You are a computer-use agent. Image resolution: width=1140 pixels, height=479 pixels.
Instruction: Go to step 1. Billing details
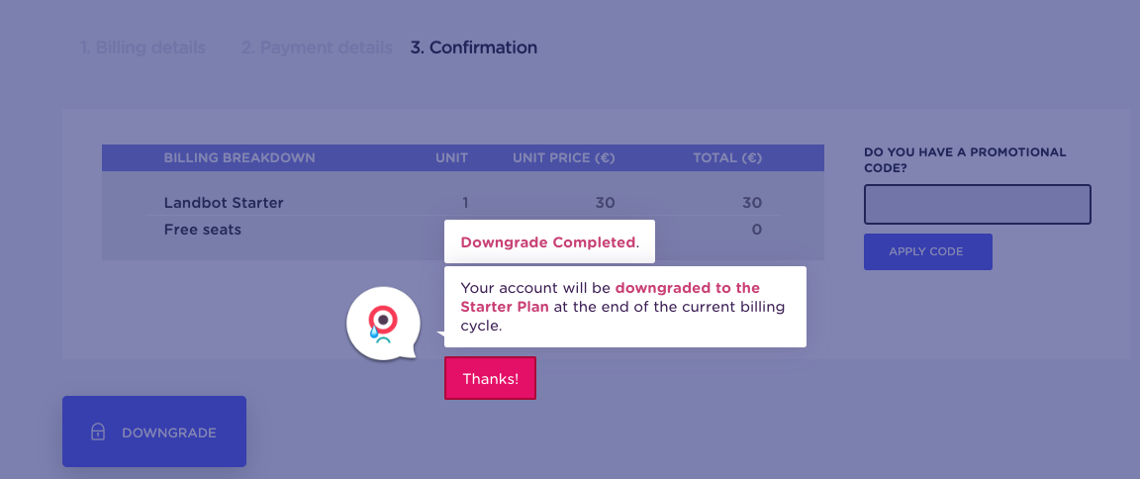click(x=142, y=48)
